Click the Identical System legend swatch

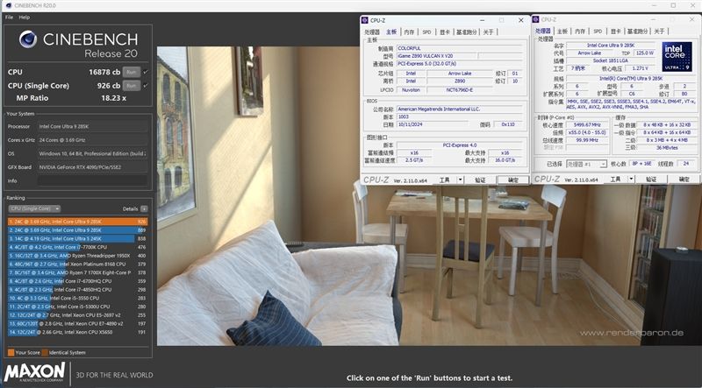[x=45, y=352]
